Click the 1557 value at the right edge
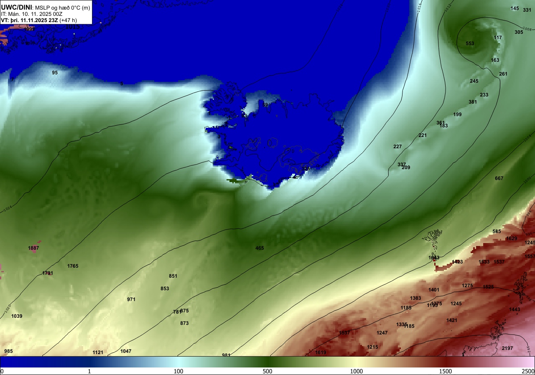The width and height of the screenshot is (535, 375). 530,256
